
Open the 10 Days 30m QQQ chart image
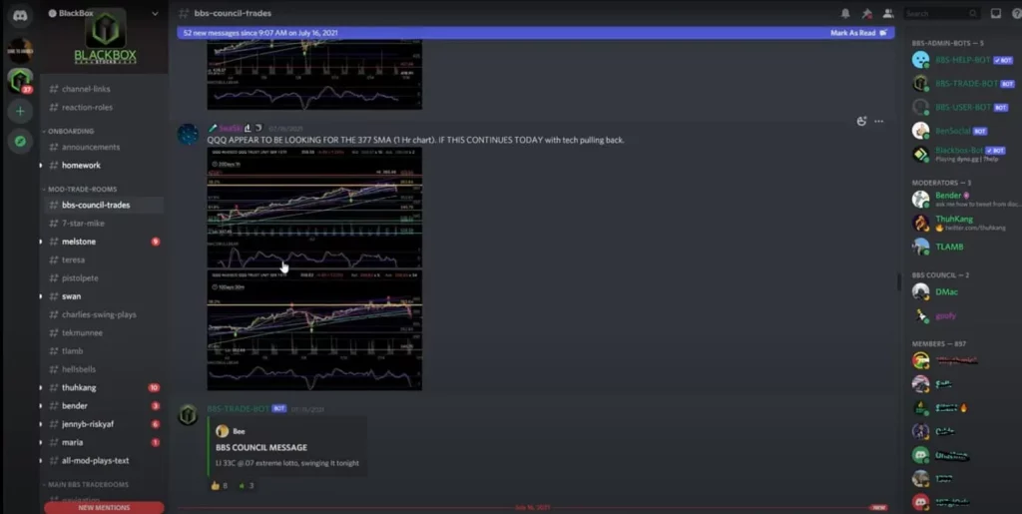tap(314, 329)
